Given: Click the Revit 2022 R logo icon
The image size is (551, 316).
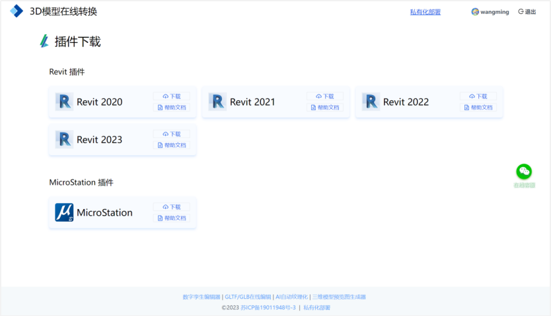Looking at the screenshot, I should 371,102.
